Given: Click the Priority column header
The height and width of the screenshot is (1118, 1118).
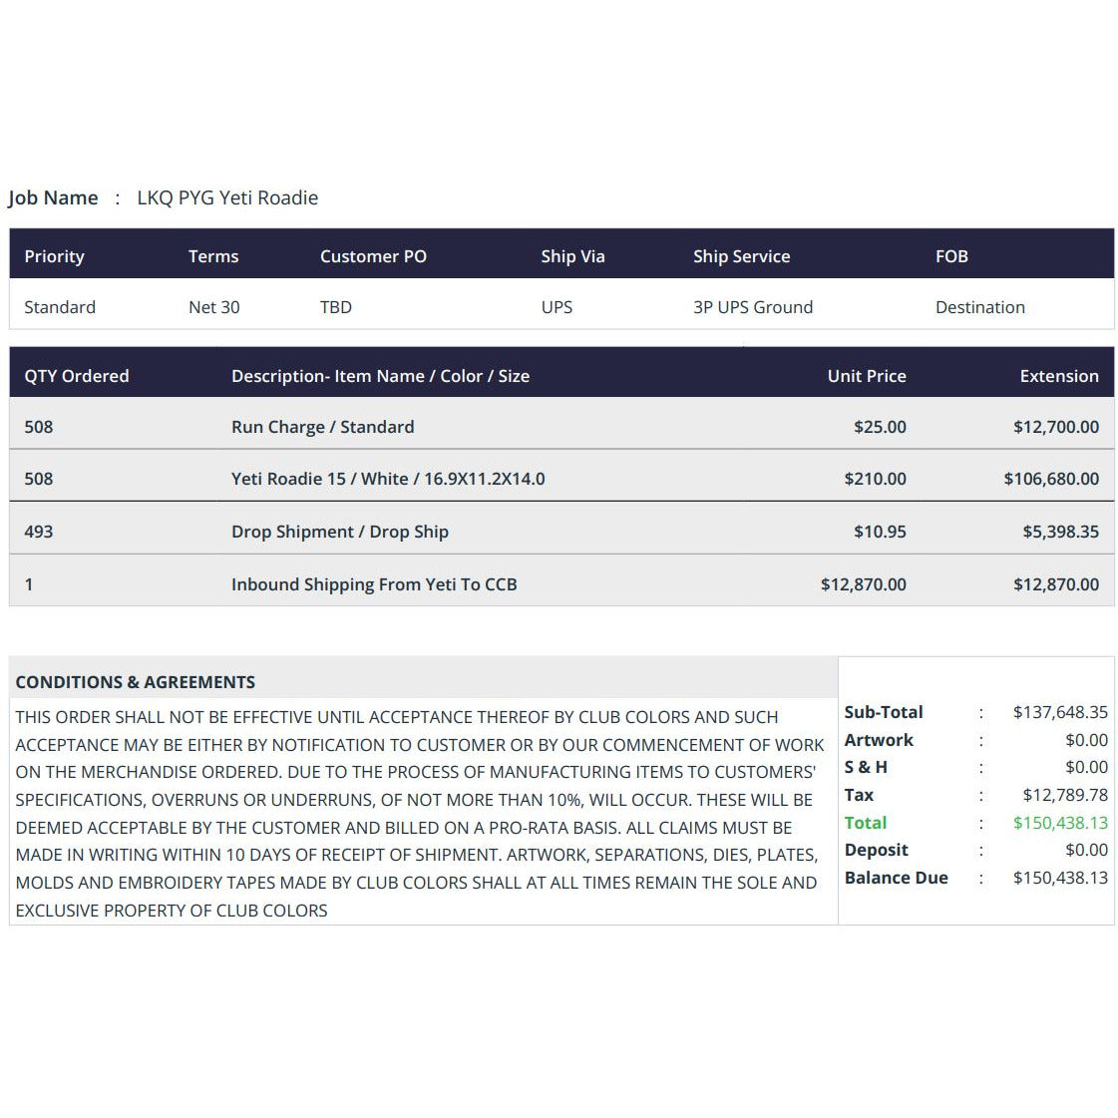Looking at the screenshot, I should (54, 256).
